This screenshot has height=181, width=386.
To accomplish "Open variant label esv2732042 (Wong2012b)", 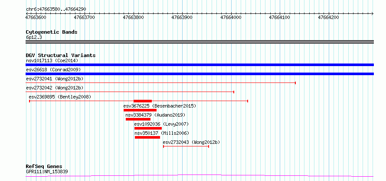I will tap(55, 88).
